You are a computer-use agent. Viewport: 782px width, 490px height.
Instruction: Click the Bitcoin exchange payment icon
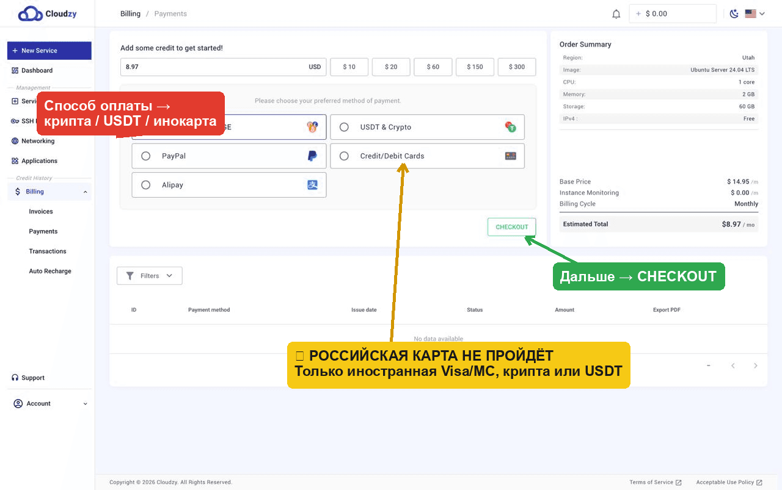pos(312,127)
